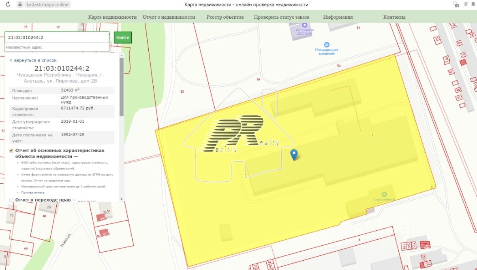Screen dimensions: 477x270
Task: Click the Новая ул. street label on map
Action: [x=66, y=240]
